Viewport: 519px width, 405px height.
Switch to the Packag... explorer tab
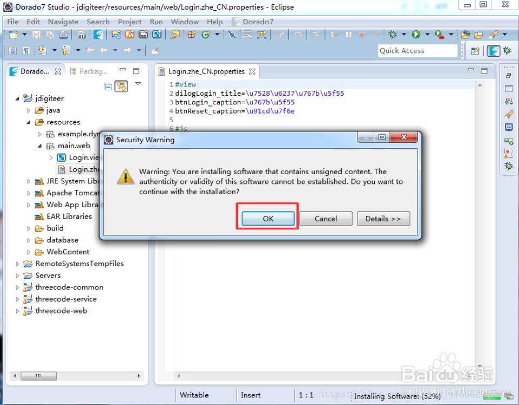coord(89,71)
